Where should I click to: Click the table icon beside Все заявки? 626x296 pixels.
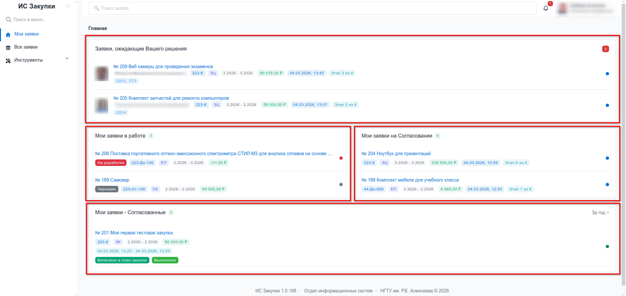8,47
